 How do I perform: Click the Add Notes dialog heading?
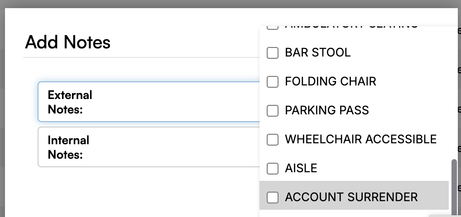coord(67,42)
